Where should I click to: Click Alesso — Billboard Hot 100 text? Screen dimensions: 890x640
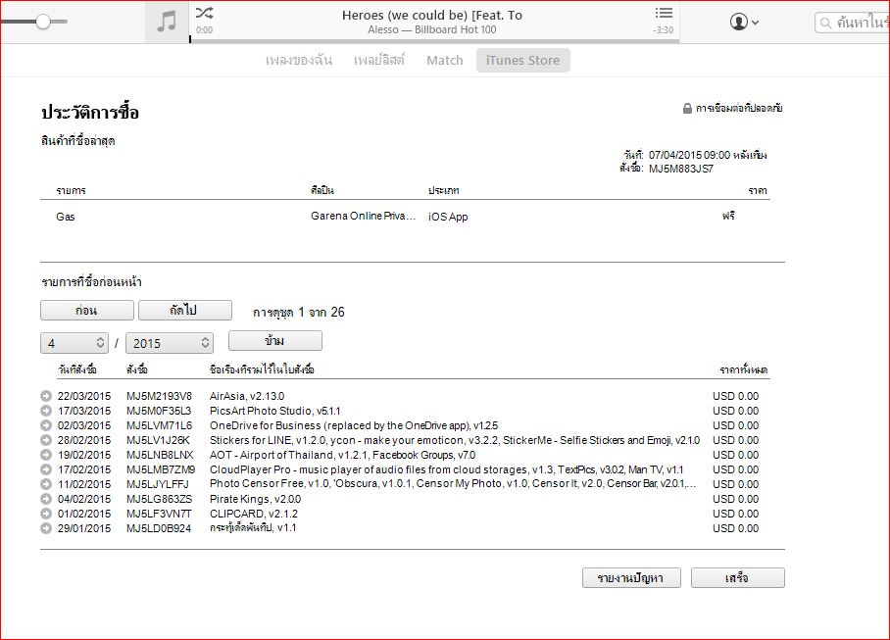432,30
